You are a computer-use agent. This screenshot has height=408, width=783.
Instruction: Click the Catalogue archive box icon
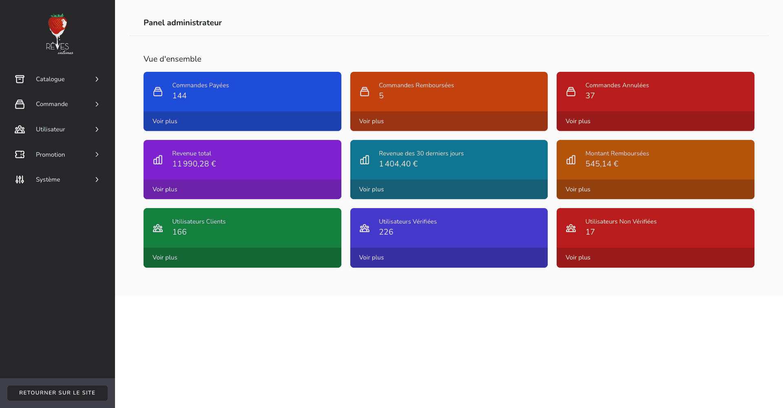(20, 79)
